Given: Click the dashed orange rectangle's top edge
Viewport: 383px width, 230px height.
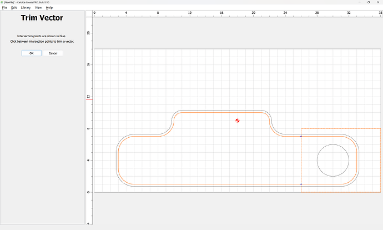Looking at the screenshot, I should [341, 128].
